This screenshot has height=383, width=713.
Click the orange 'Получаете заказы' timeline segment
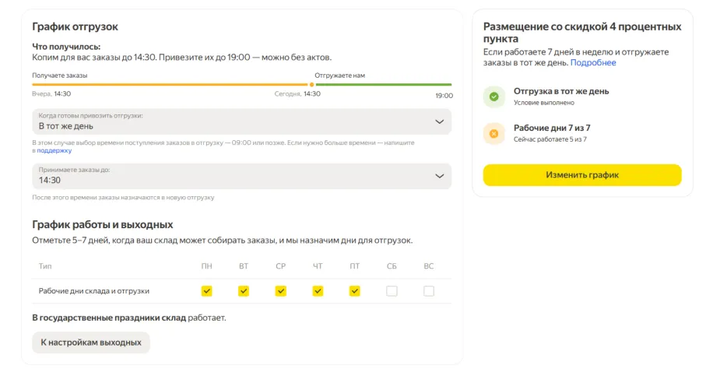coord(170,84)
